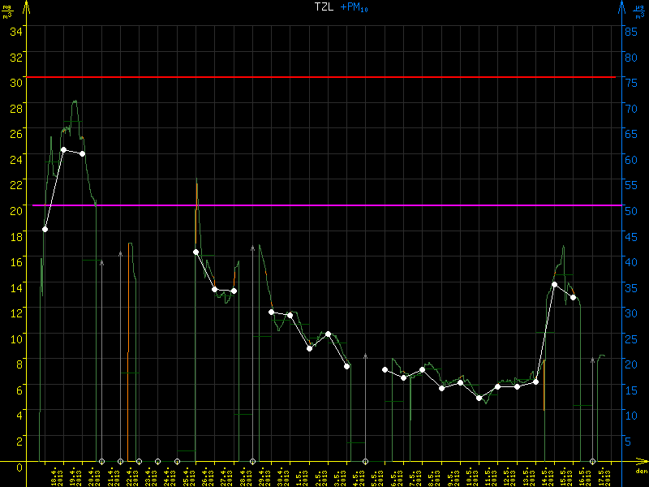Select the highest white data point of the series
The height and width of the screenshot is (487, 649).
(x=63, y=149)
